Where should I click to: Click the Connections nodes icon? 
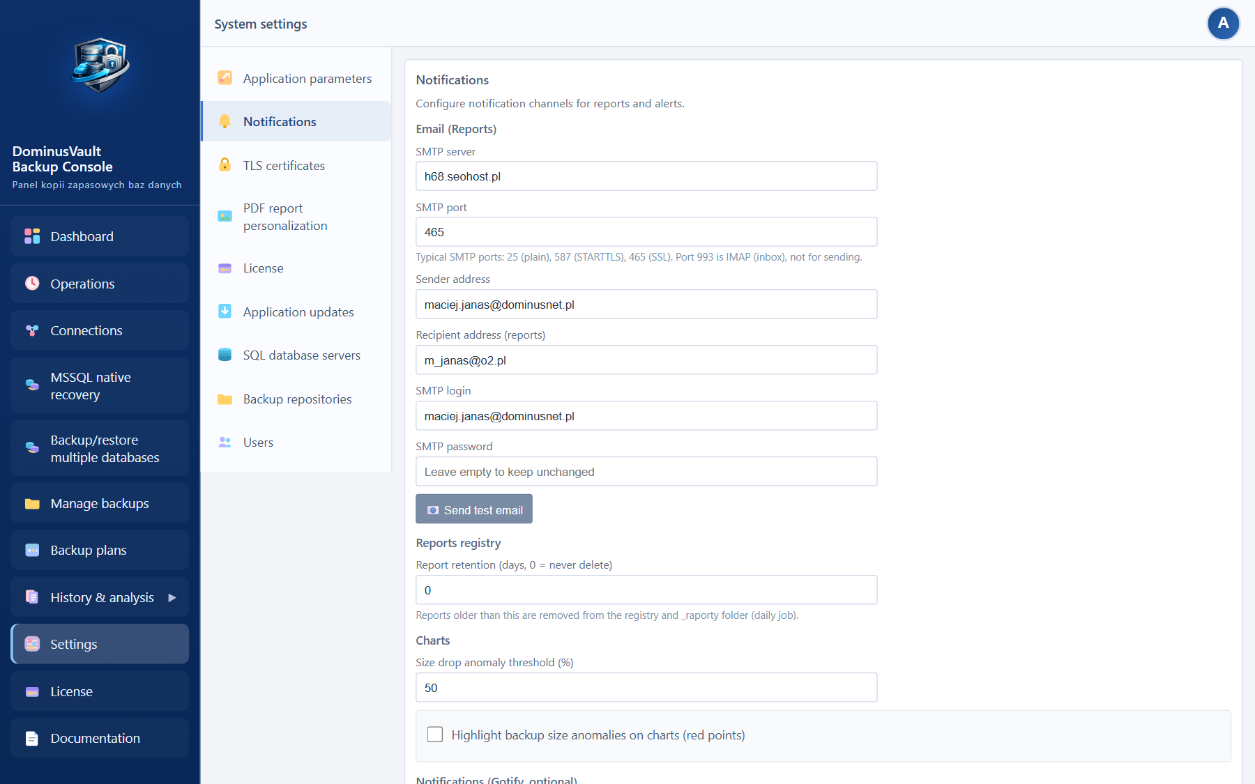point(32,330)
